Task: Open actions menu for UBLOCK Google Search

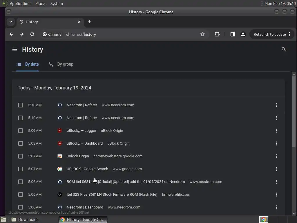Action: click(x=276, y=169)
